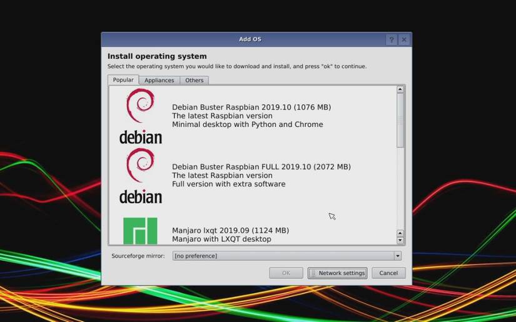The width and height of the screenshot is (516, 322).
Task: Switch to the Popular tab
Action: [x=123, y=80]
